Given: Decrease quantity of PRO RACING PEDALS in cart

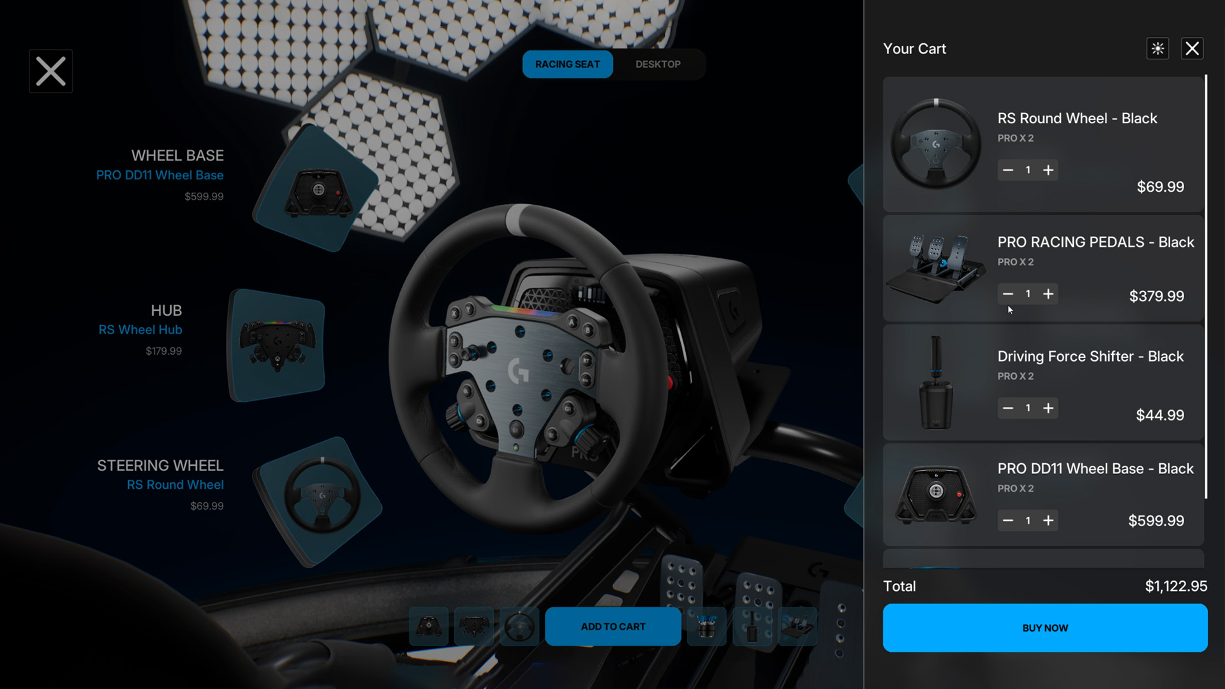Looking at the screenshot, I should coord(1008,293).
